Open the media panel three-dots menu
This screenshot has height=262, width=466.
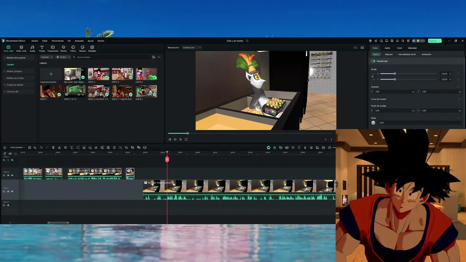click(159, 57)
